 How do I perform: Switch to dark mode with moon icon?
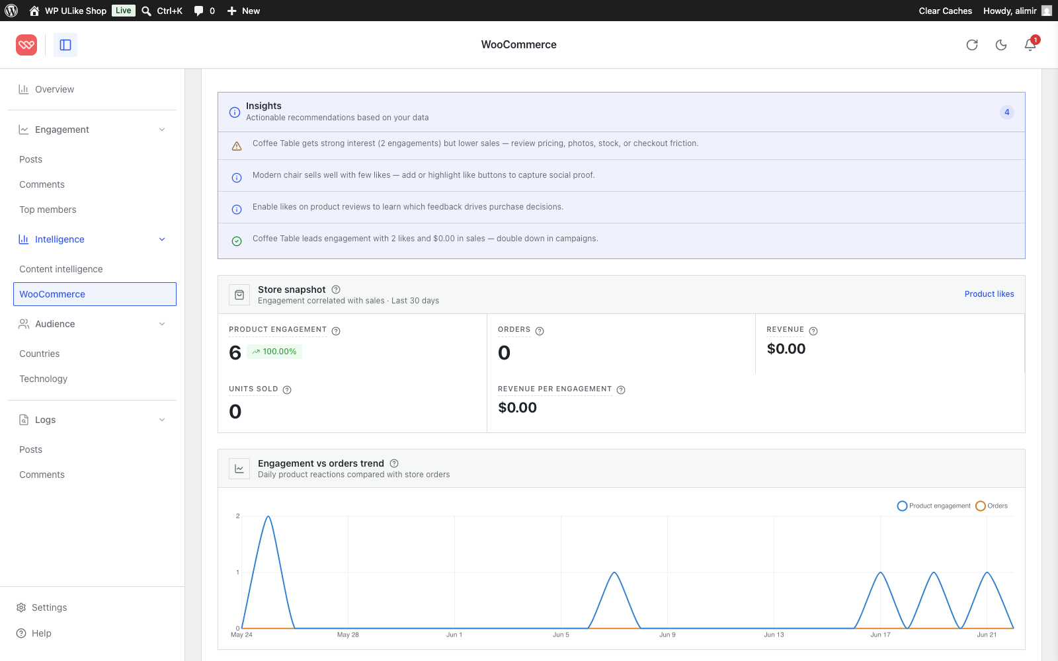click(1001, 45)
